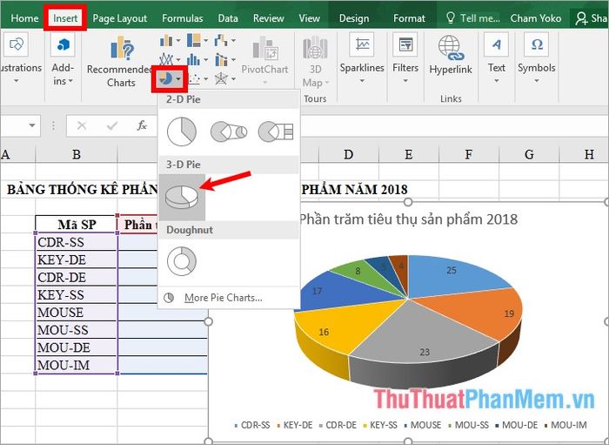Click More Pie Charts menu entry

pyautogui.click(x=224, y=298)
